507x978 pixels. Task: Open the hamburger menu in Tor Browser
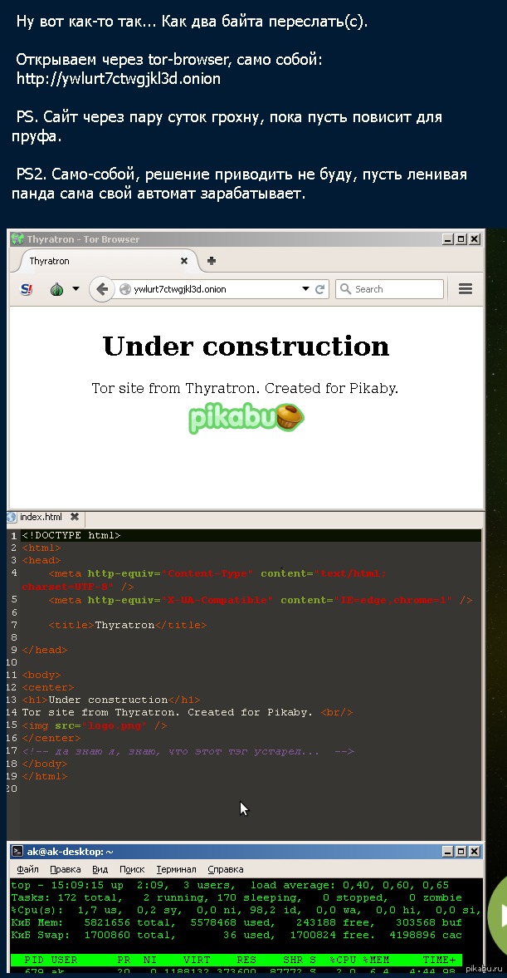coord(466,289)
